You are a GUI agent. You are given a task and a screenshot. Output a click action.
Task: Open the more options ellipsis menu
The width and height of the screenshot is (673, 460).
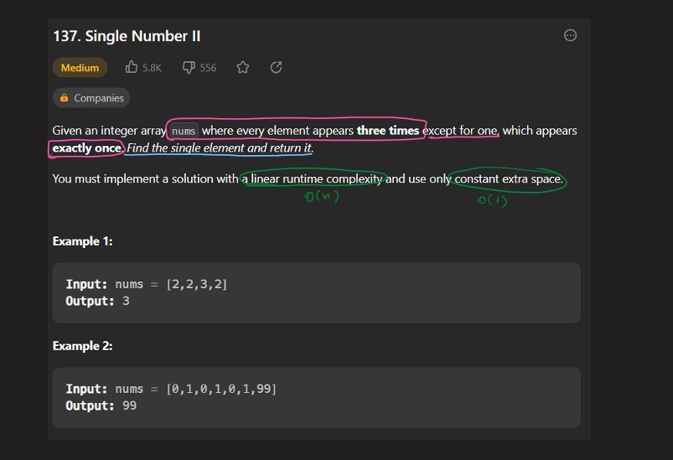570,35
